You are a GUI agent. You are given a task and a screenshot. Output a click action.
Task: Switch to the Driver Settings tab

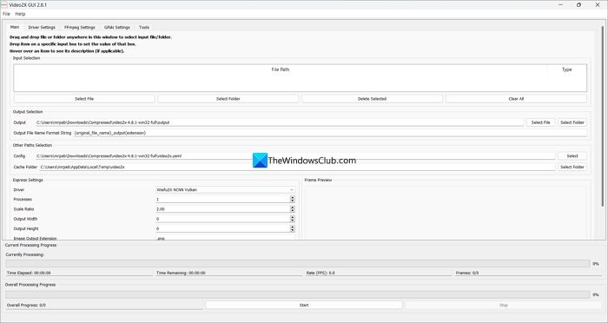[42, 28]
